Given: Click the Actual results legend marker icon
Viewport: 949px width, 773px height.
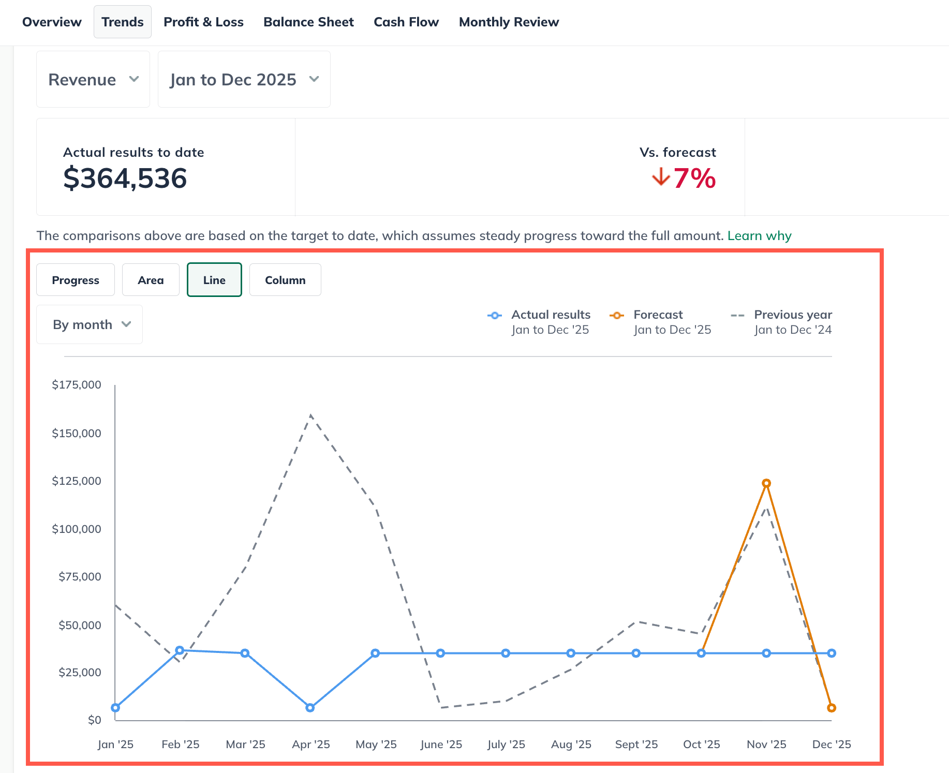Looking at the screenshot, I should pyautogui.click(x=495, y=316).
